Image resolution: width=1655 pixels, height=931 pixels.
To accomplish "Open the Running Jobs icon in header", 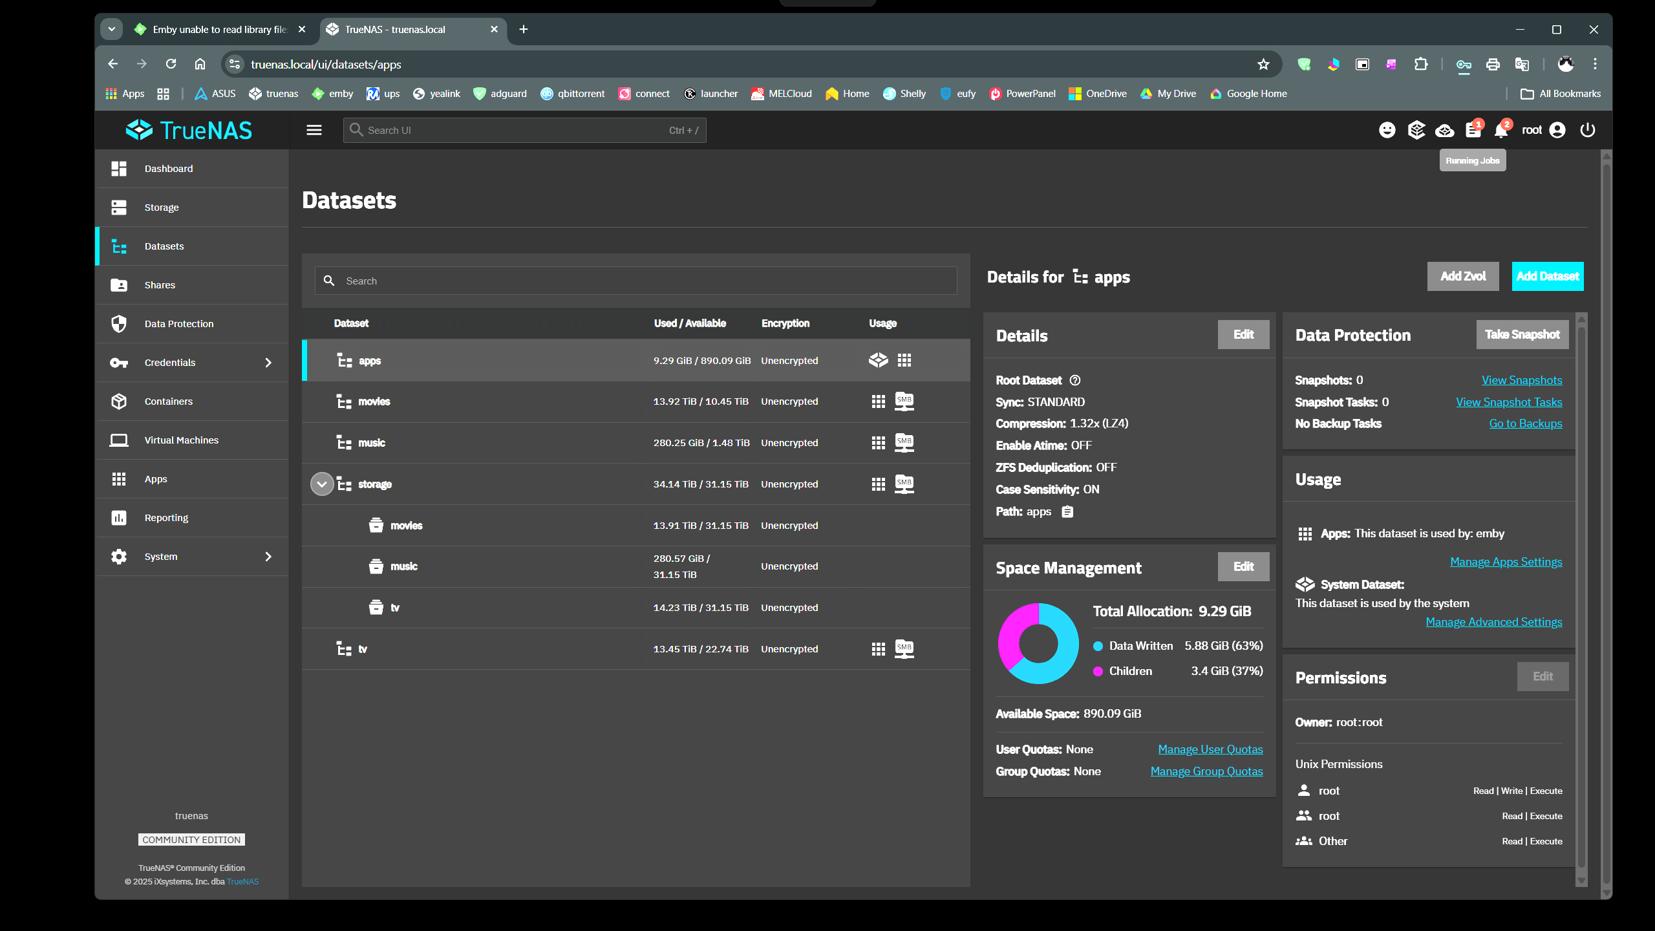I will point(1473,130).
